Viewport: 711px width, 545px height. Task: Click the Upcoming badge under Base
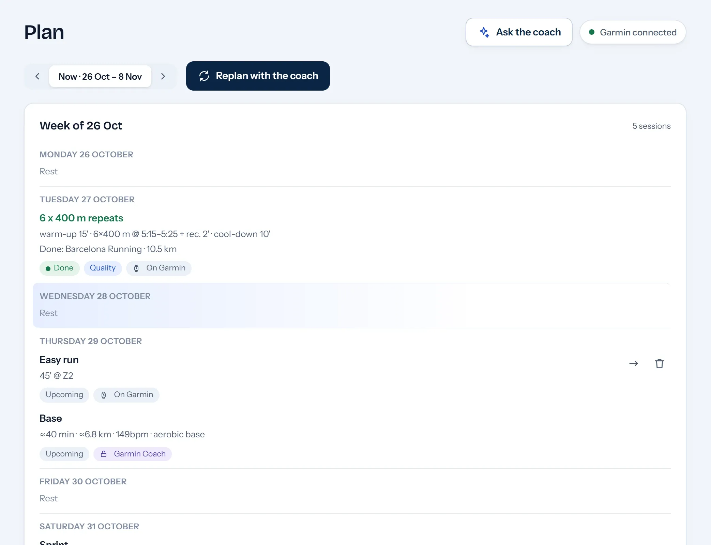pyautogui.click(x=64, y=454)
